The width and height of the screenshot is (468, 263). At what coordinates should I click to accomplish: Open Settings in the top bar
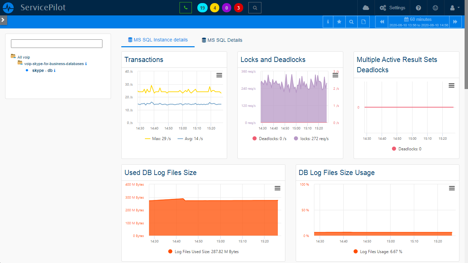pyautogui.click(x=392, y=8)
